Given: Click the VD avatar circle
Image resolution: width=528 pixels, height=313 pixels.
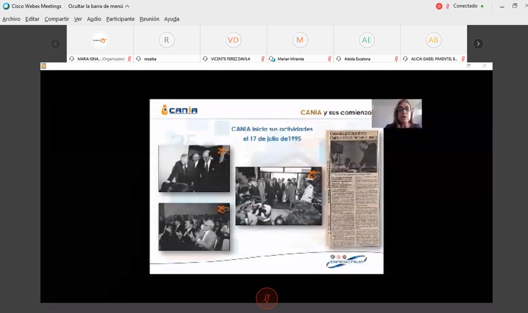Looking at the screenshot, I should 233,40.
